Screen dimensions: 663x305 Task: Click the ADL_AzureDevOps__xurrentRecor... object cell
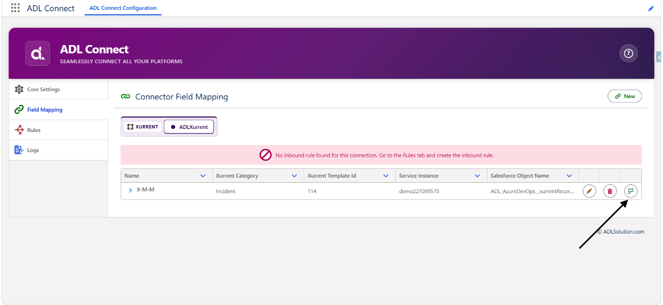pos(532,192)
